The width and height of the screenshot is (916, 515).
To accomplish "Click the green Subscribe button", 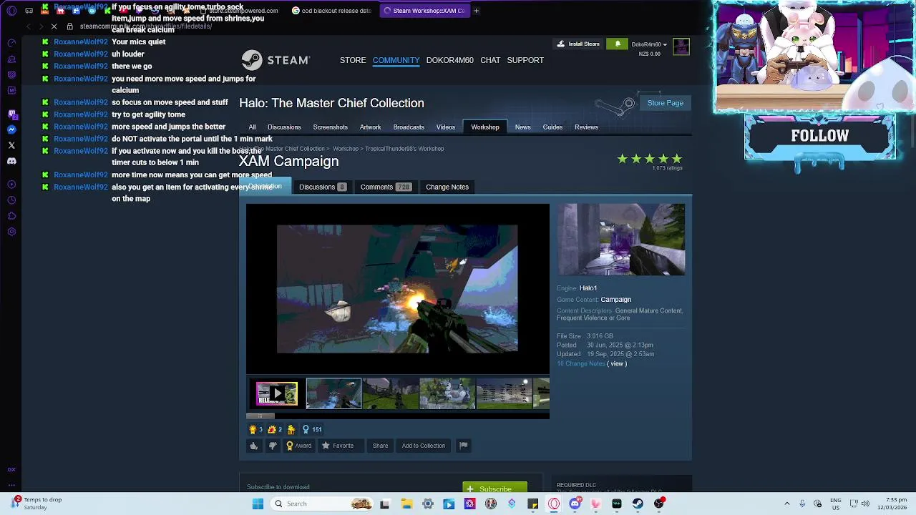I will (x=494, y=489).
